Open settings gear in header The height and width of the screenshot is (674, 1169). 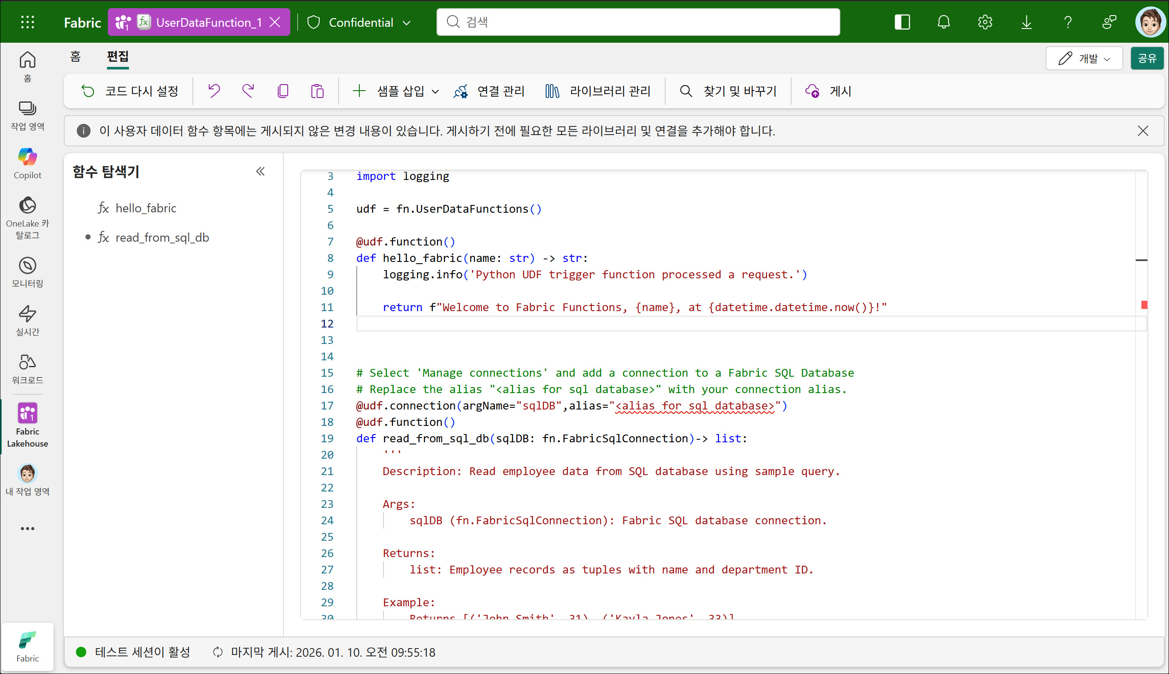pos(985,22)
